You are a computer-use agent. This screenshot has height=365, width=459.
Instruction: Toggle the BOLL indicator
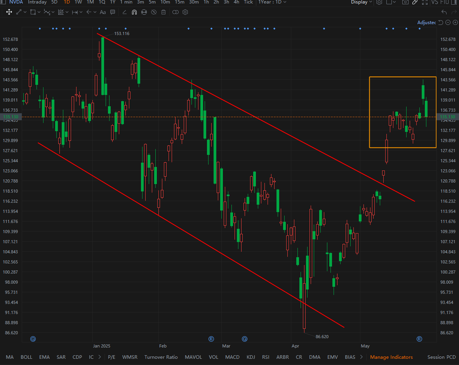(x=26, y=357)
